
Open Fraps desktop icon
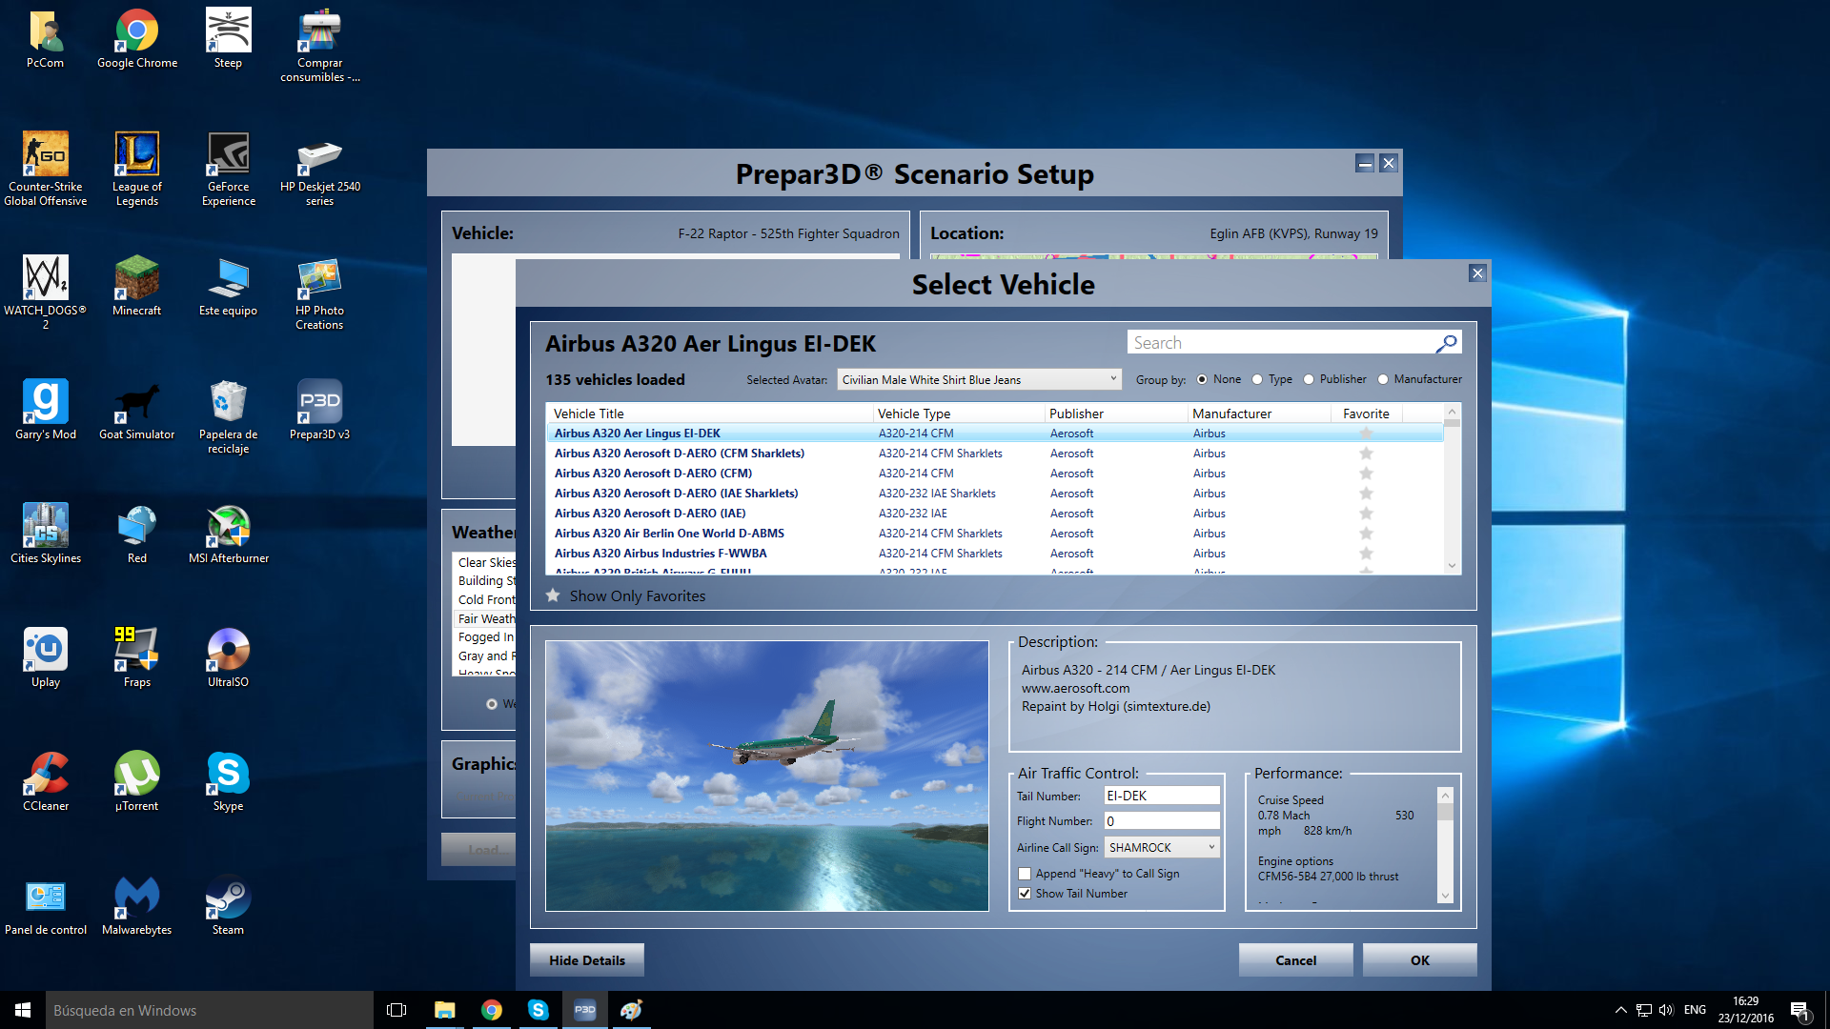(137, 657)
